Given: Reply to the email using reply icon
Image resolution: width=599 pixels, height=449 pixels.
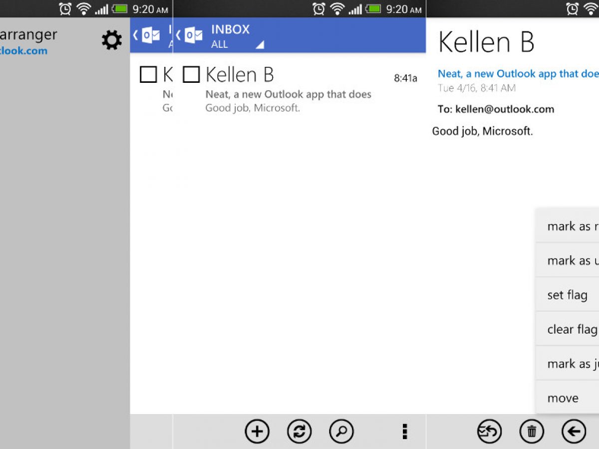Looking at the screenshot, I should (x=489, y=432).
